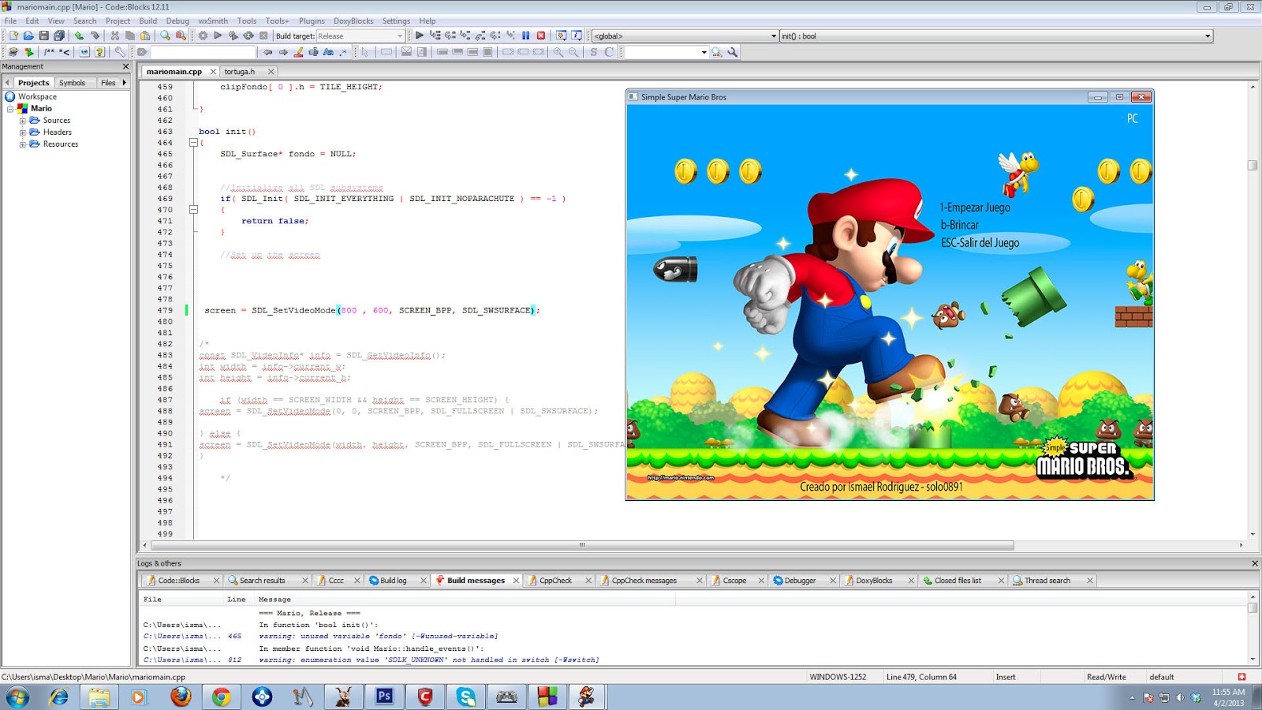Viewport: 1262px width, 710px height.
Task: Collapse the init() function code fold
Action: (x=193, y=143)
